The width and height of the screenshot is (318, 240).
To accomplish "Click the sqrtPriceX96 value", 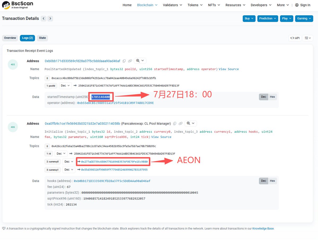I will [114, 199].
